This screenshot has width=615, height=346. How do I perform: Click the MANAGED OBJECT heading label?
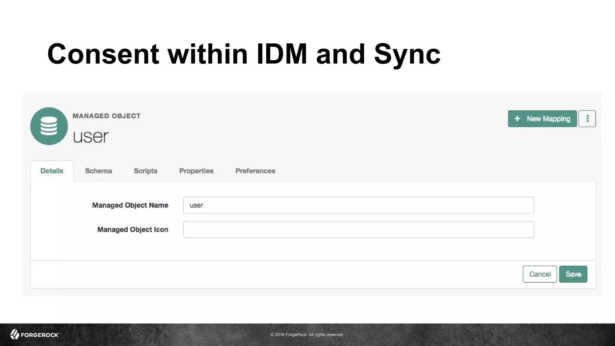coord(107,116)
